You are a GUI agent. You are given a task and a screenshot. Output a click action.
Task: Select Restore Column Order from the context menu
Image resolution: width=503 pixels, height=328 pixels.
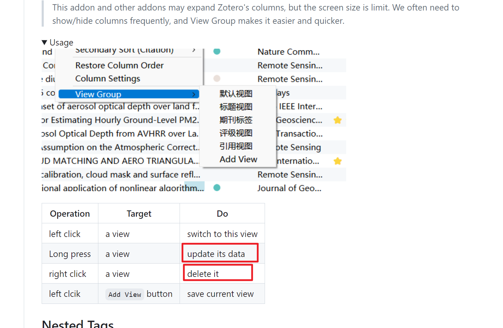pyautogui.click(x=119, y=65)
